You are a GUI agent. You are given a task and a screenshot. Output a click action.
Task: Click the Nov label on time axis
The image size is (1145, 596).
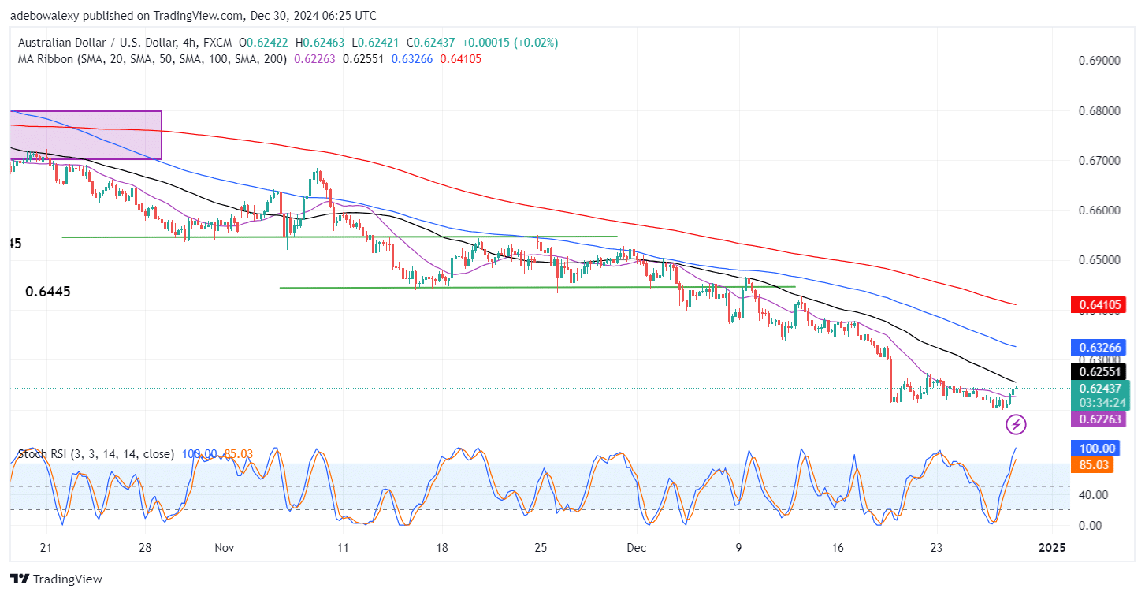pyautogui.click(x=224, y=547)
